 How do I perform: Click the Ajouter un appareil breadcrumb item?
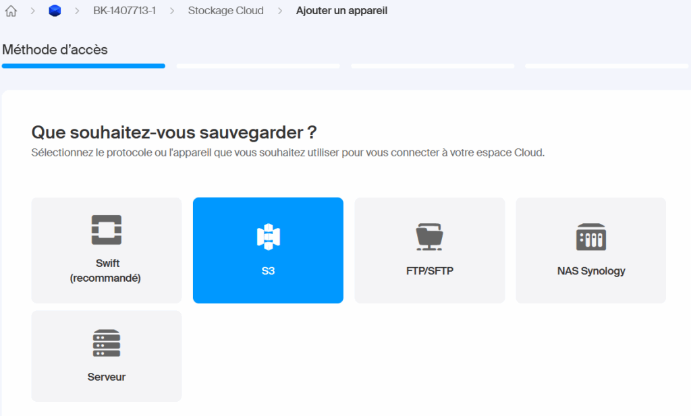(x=341, y=11)
